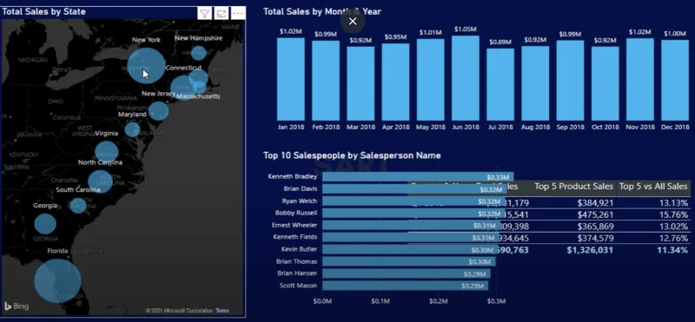695x322 pixels.
Task: Select the New Jersey bubble on map
Action: pyautogui.click(x=158, y=111)
